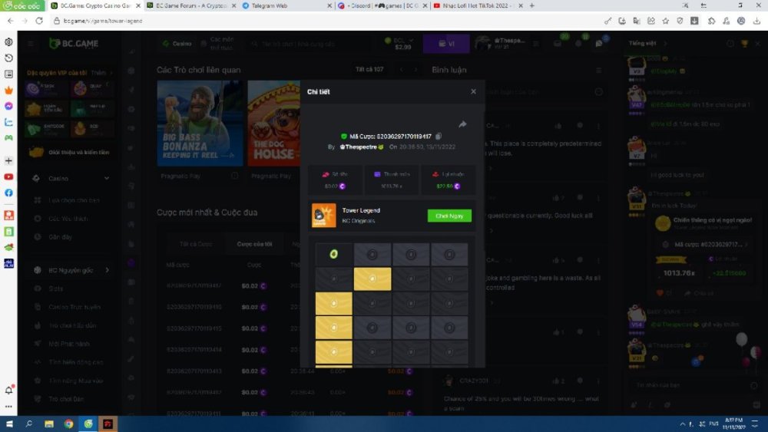Click Thespectre username in bet details
The width and height of the screenshot is (768, 432).
pos(361,146)
